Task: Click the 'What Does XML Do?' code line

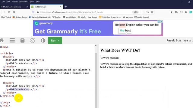Action: [25, 86]
